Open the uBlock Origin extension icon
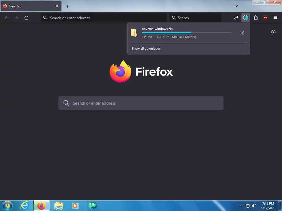282x211 pixels. [265, 18]
